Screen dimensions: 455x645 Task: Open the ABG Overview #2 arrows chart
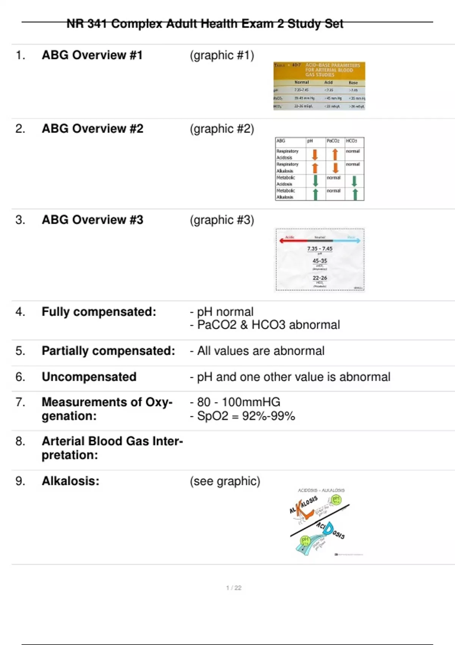tap(320, 169)
